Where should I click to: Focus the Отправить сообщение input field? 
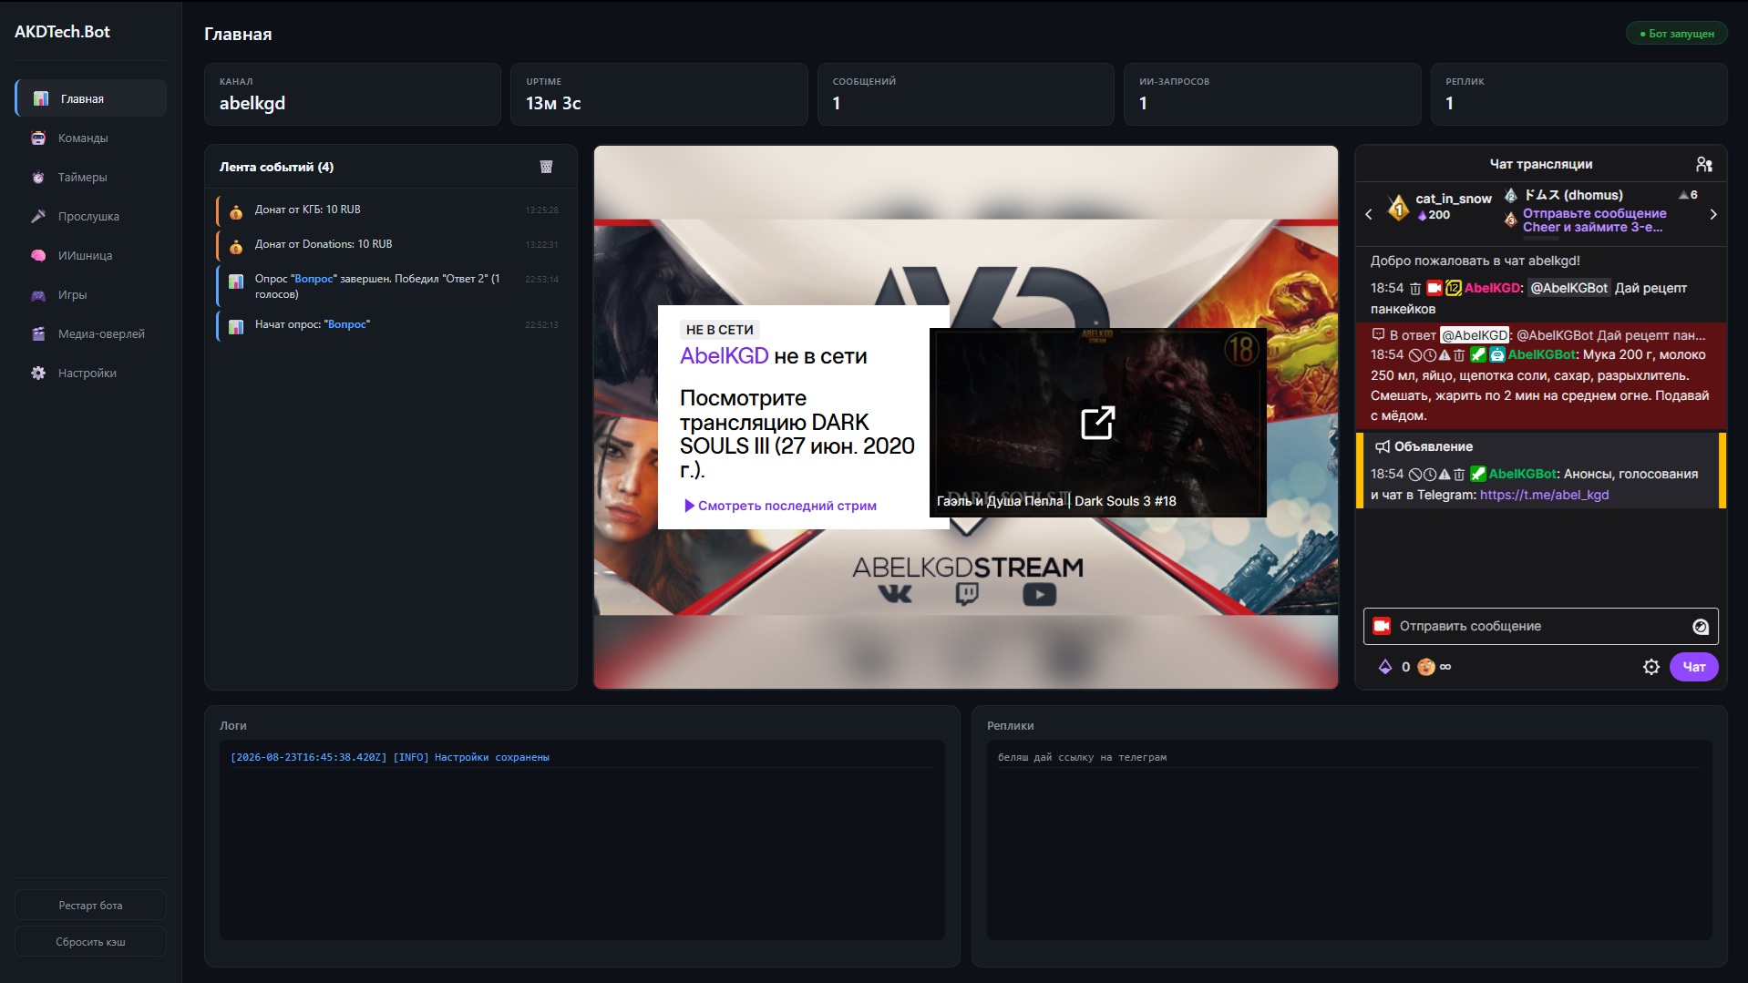point(1540,626)
